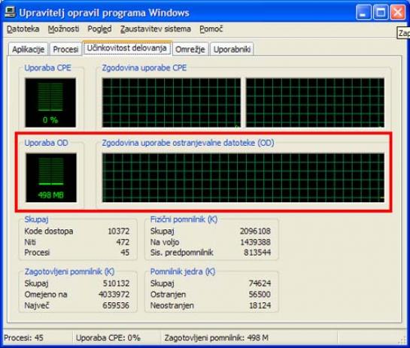
Task: Click the Kode dostopa value 10372
Action: [118, 231]
